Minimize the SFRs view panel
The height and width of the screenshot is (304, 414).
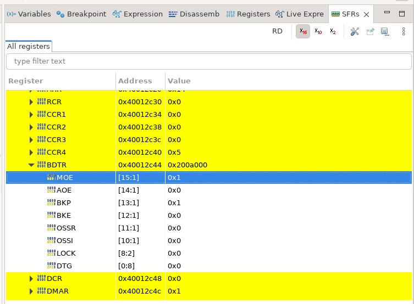coord(387,12)
